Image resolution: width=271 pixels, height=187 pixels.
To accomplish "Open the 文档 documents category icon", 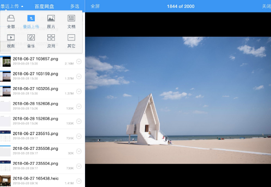I will tap(71, 18).
